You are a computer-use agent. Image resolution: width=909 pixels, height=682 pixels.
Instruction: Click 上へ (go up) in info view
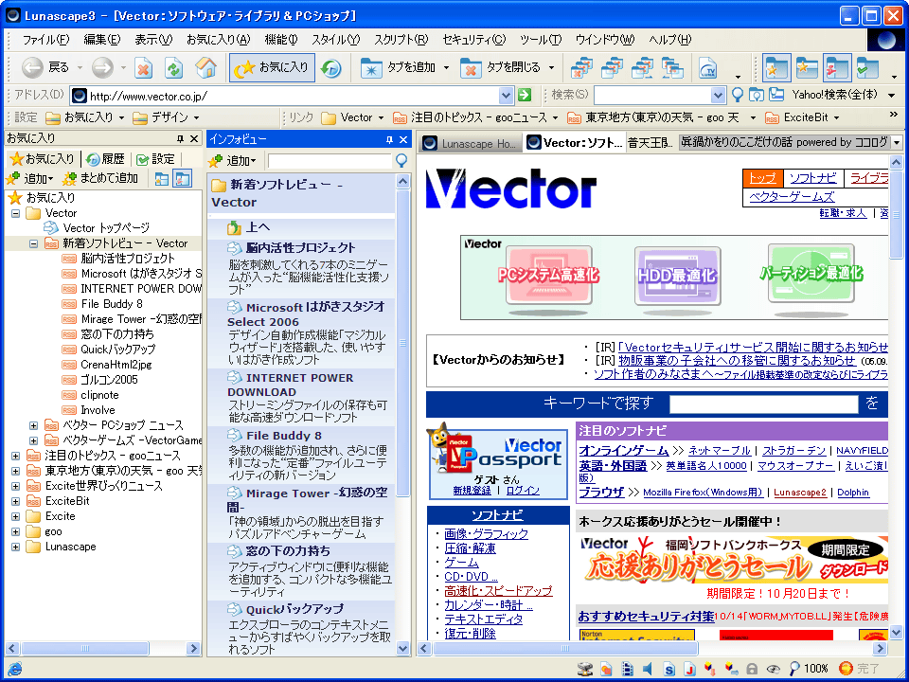point(249,228)
